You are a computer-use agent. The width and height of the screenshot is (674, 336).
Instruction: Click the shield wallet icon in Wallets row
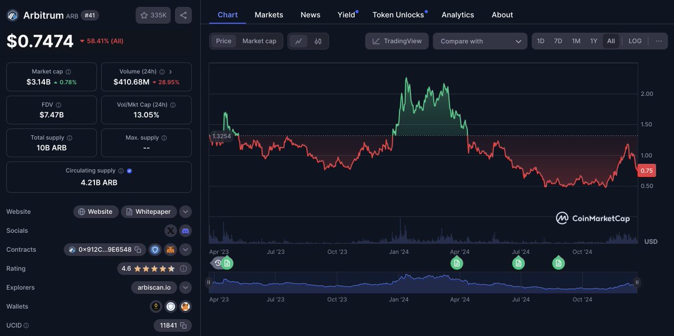171,306
